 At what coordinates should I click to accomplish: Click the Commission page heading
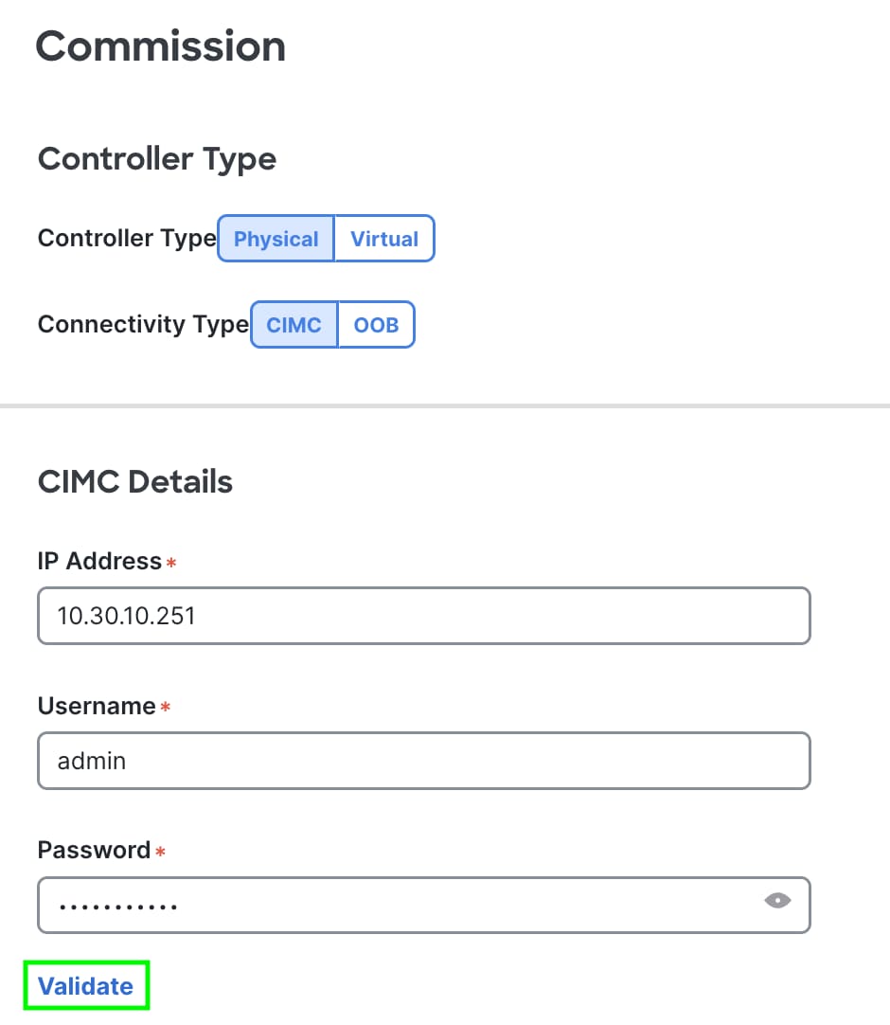coord(160,45)
